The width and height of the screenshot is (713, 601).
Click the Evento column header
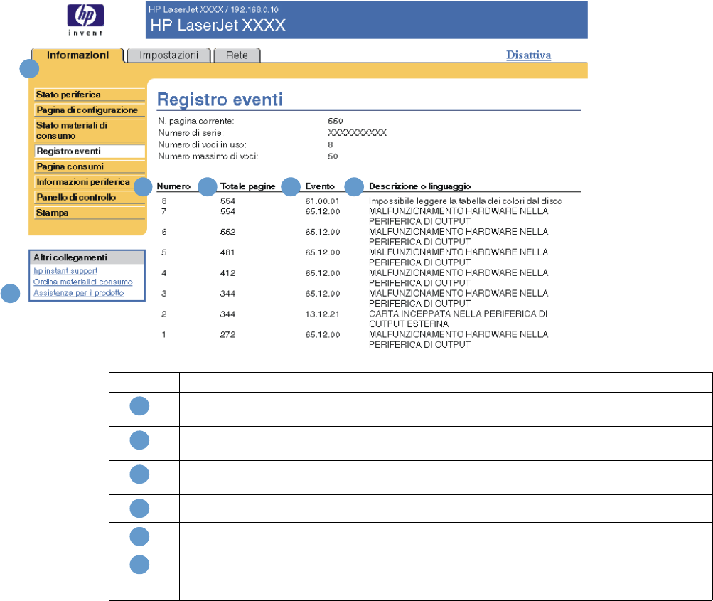click(320, 186)
